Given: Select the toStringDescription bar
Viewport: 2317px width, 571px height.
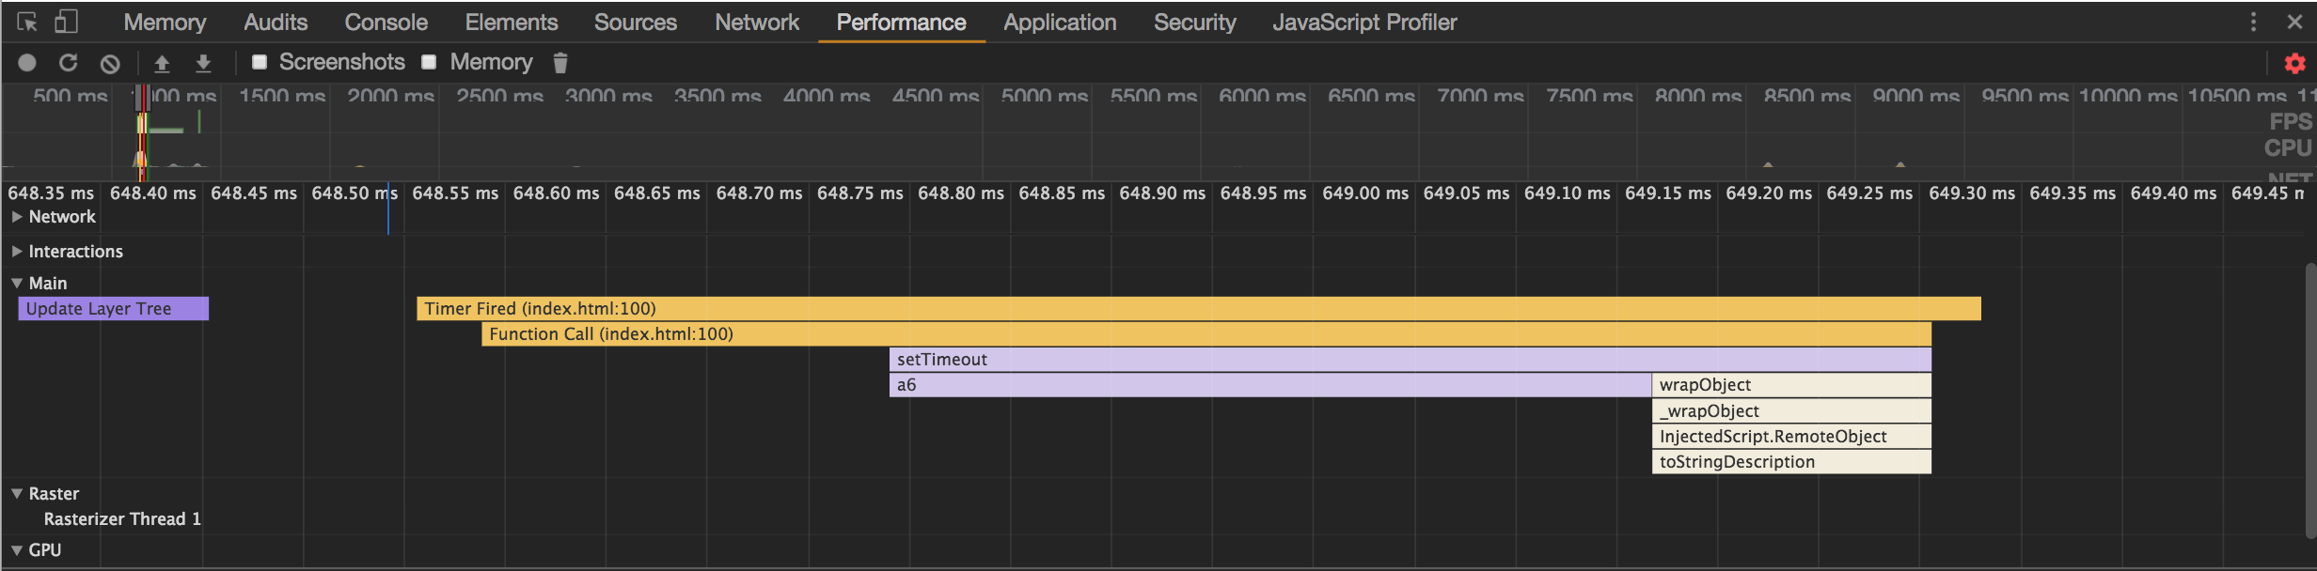Looking at the screenshot, I should (x=1792, y=462).
